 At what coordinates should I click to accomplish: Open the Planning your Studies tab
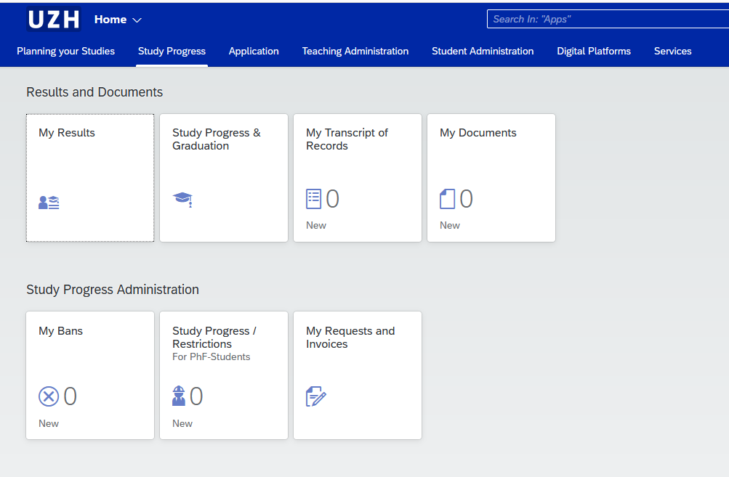click(65, 51)
